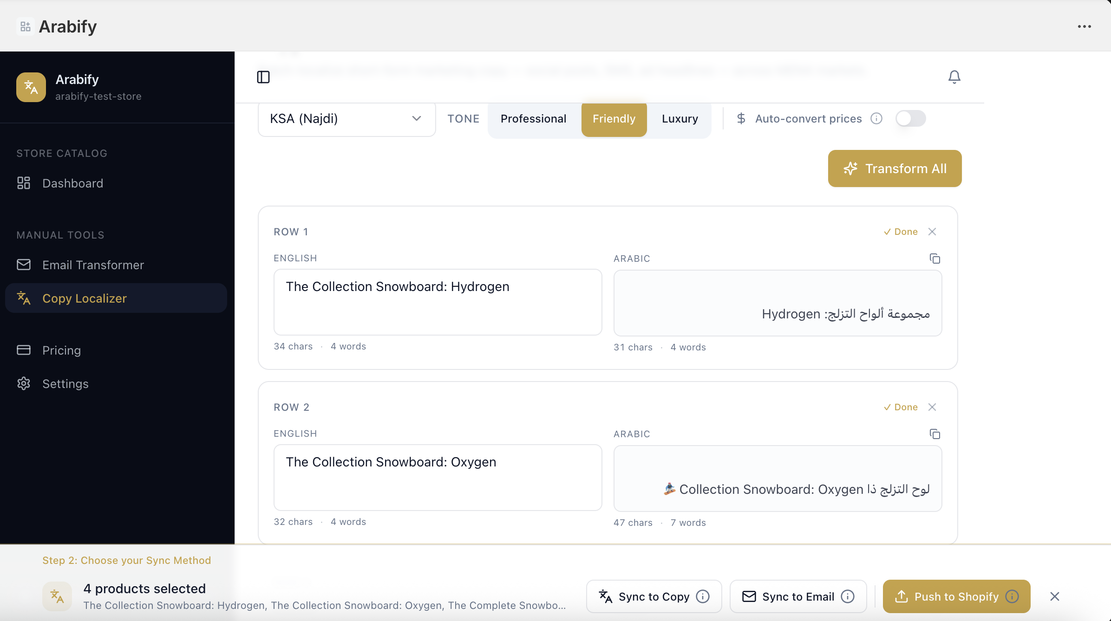Show Auto-convert prices info tooltip
The width and height of the screenshot is (1111, 621).
click(x=876, y=119)
